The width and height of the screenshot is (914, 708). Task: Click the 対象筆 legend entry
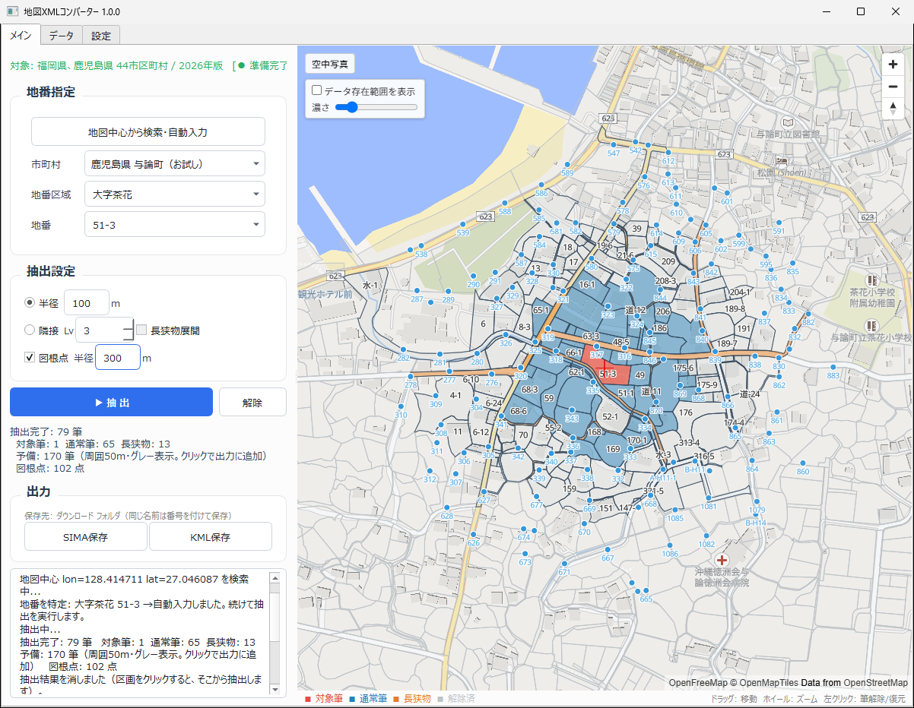pos(324,699)
